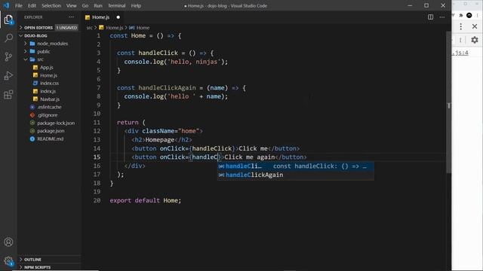The image size is (483, 271).
Task: Open Explorer views ellipsis menu
Action: coord(72,17)
